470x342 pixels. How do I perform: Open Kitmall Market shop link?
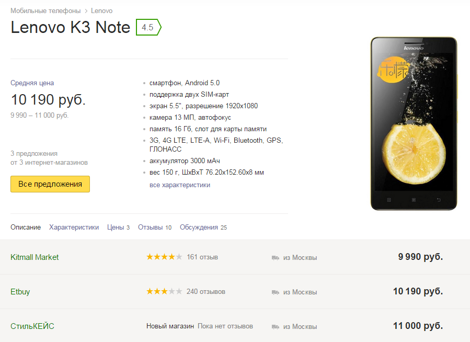coord(35,257)
